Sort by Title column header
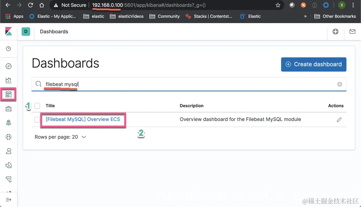361x207 pixels. (50, 106)
